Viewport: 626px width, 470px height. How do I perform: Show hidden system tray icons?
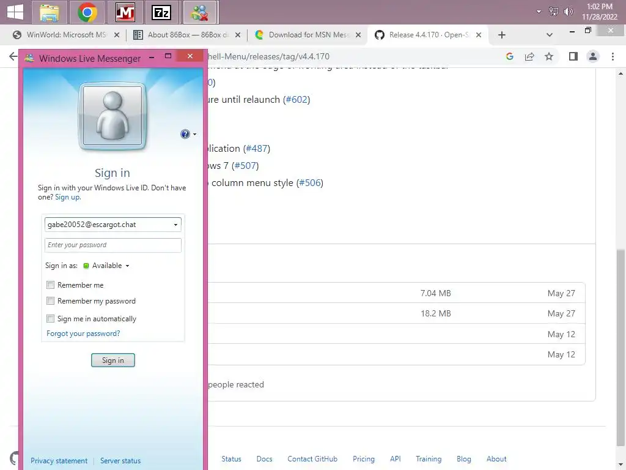pos(539,12)
